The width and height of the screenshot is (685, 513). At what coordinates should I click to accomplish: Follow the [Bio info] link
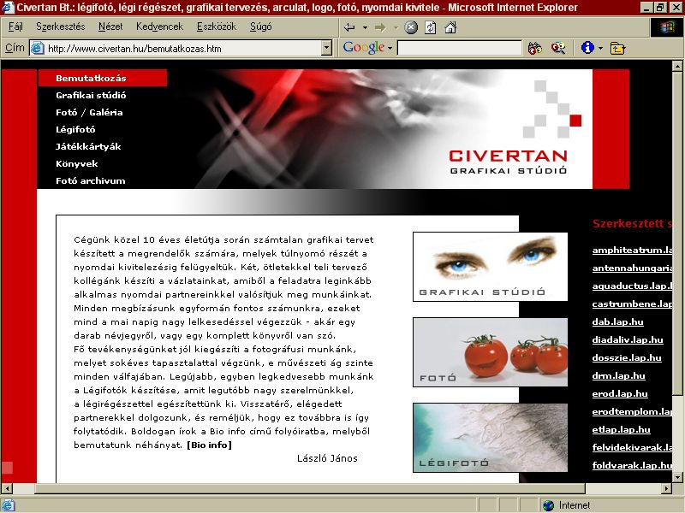coord(209,445)
